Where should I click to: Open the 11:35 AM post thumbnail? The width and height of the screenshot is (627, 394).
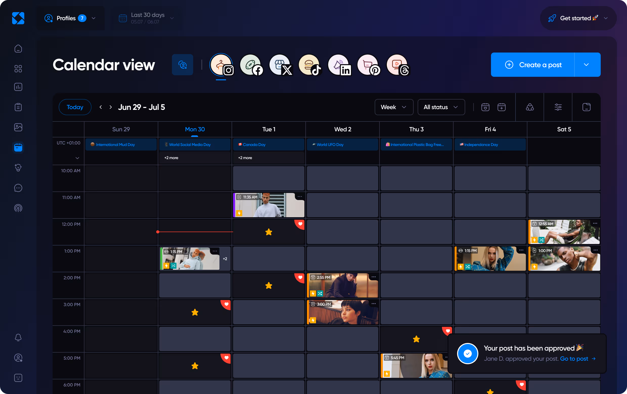269,205
